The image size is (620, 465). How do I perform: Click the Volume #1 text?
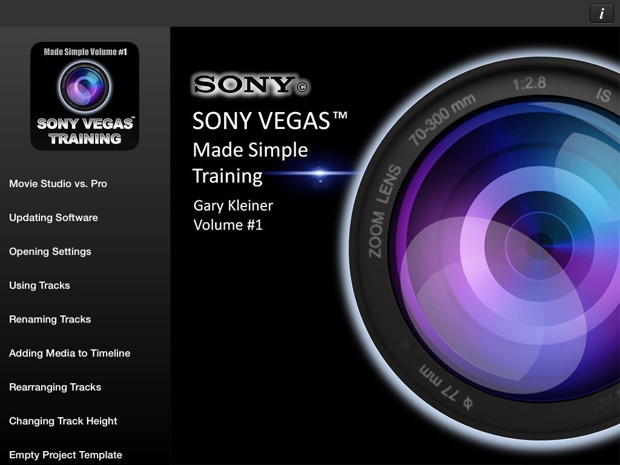pyautogui.click(x=228, y=225)
